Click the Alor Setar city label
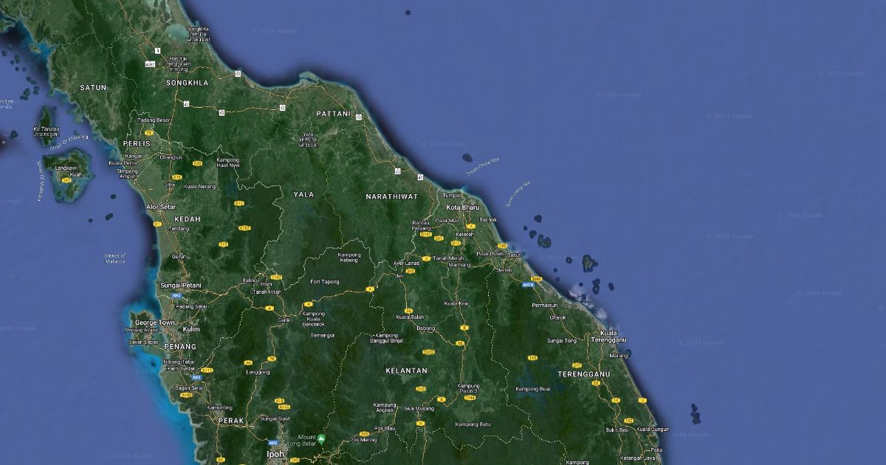This screenshot has height=465, width=886. pyautogui.click(x=161, y=207)
